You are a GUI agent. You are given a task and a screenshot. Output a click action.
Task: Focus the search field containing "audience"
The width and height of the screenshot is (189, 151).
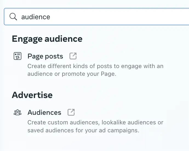point(96,17)
